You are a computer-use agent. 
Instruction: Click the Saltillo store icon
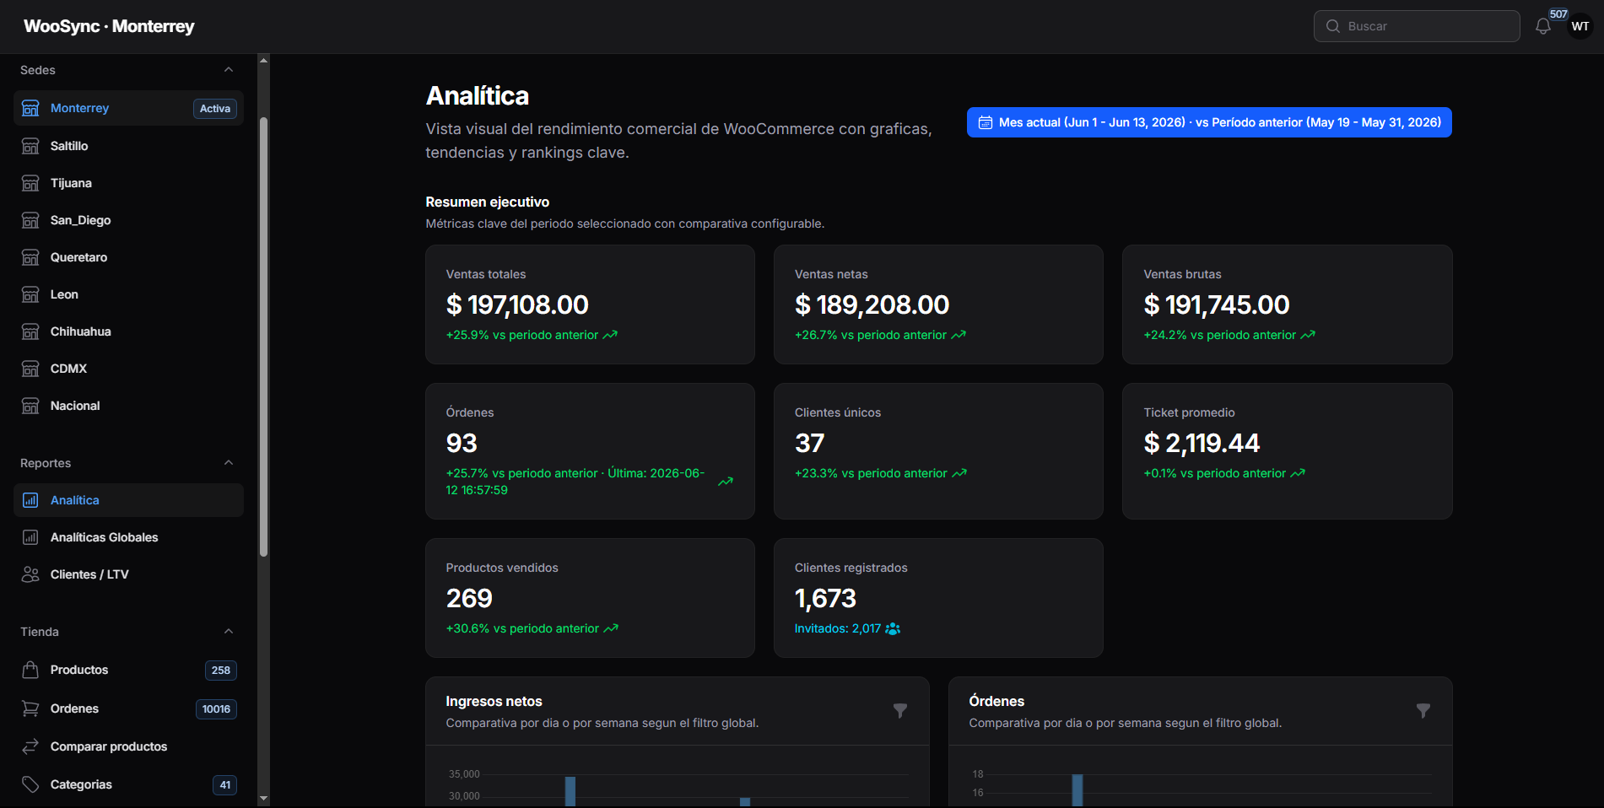coord(30,146)
